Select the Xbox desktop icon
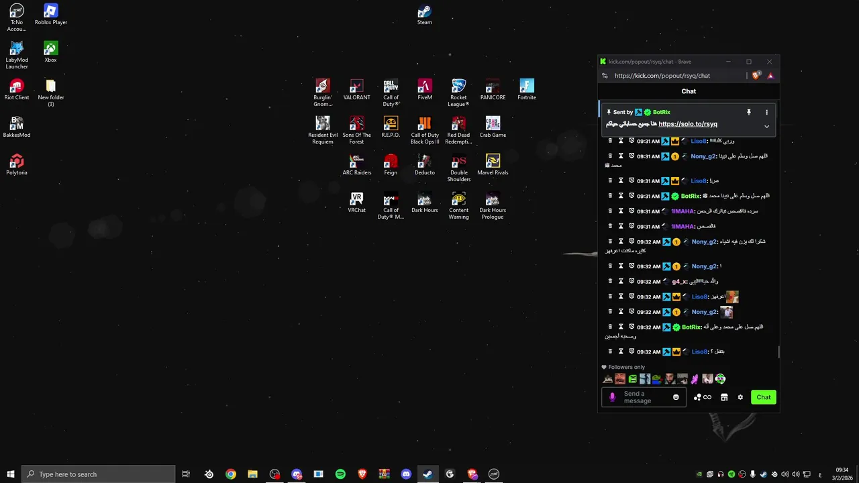This screenshot has width=859, height=483. pos(50,52)
